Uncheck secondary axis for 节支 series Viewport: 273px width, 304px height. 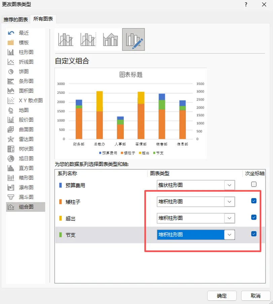(254, 234)
